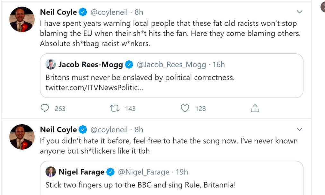Click the share icon under the first tweet
The width and height of the screenshot is (325, 195).
255,108
